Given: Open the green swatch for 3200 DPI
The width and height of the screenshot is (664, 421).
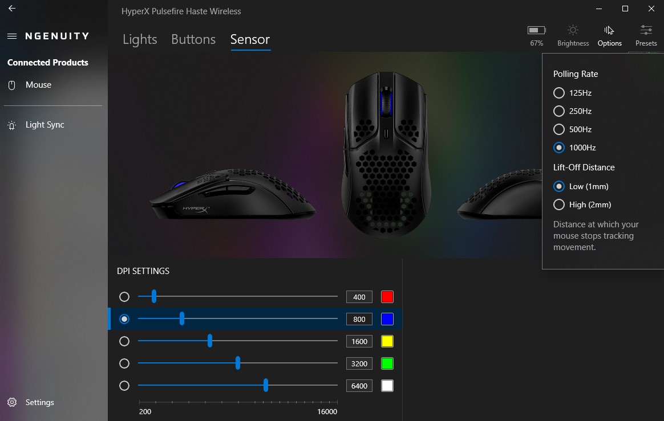Looking at the screenshot, I should [387, 363].
